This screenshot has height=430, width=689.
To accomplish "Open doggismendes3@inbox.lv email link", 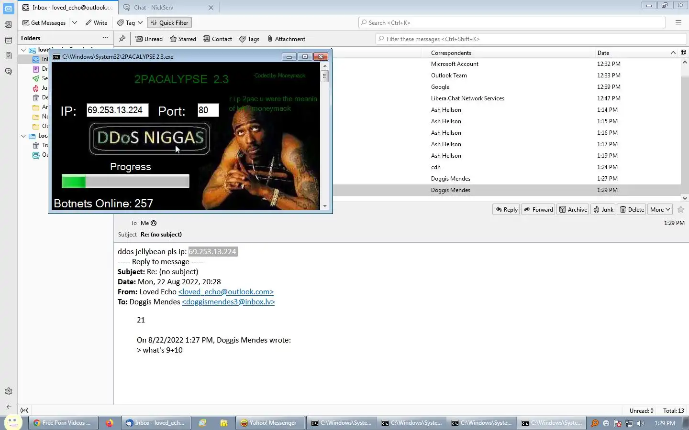I will (x=228, y=302).
